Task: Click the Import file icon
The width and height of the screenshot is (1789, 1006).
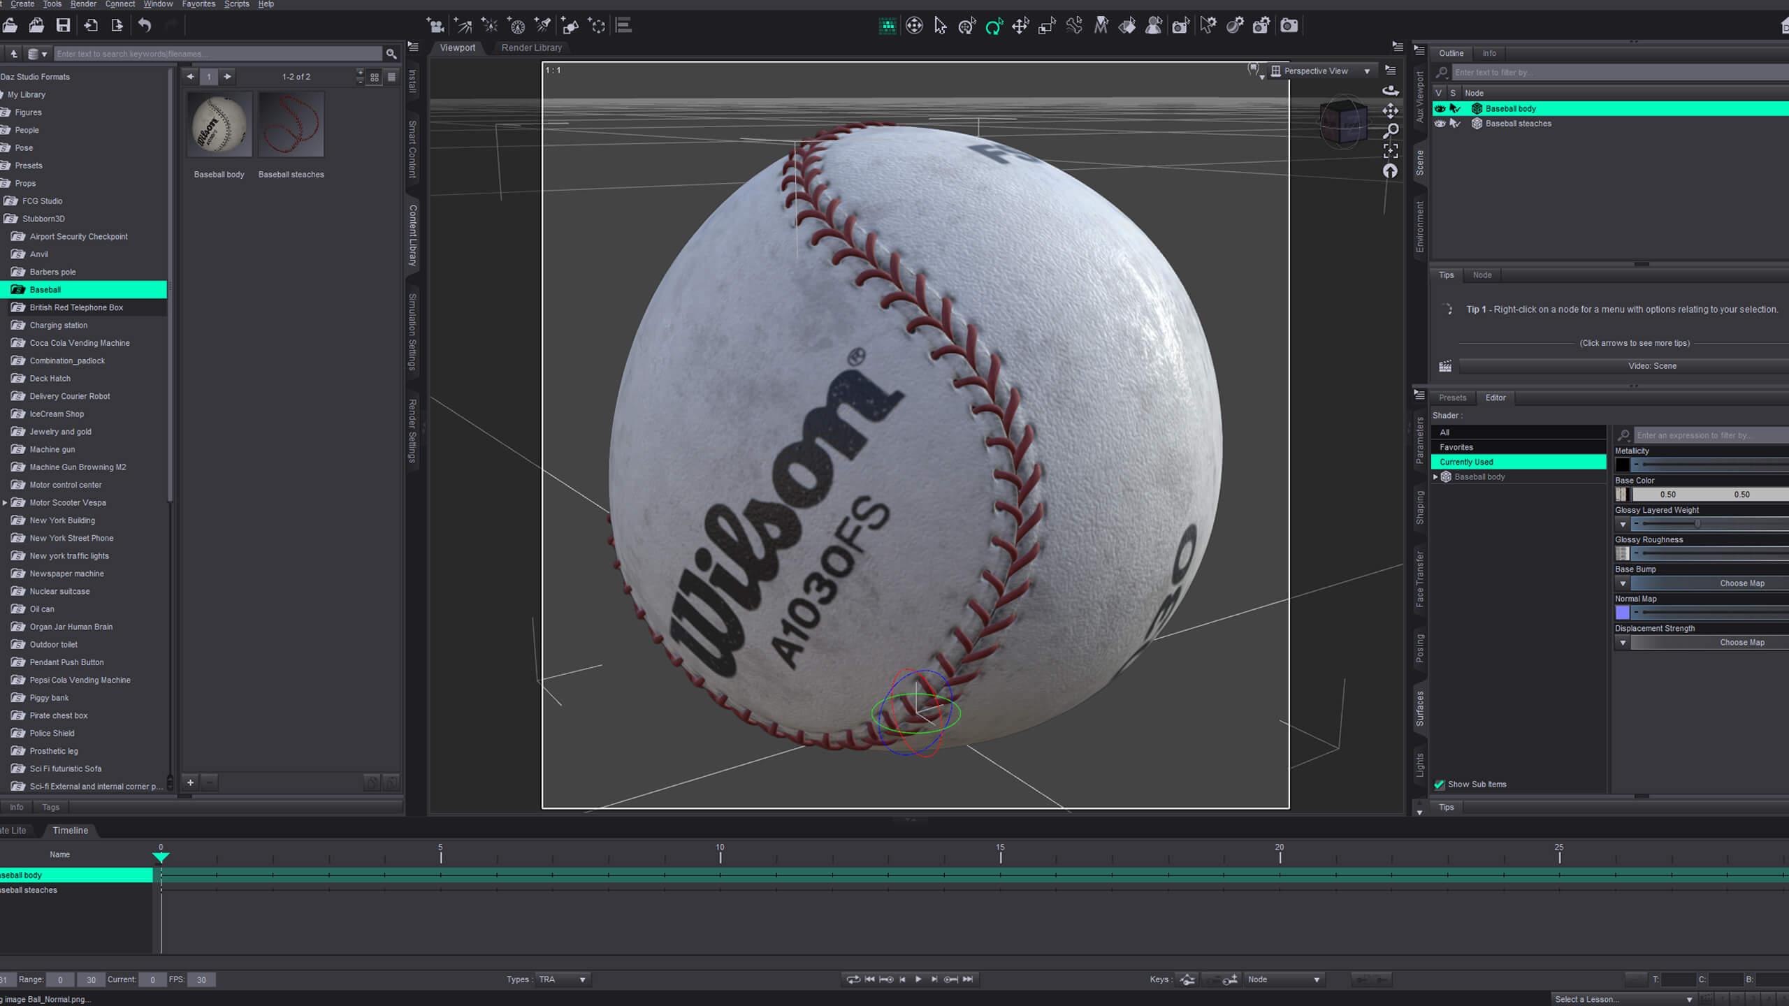Action: (x=91, y=26)
